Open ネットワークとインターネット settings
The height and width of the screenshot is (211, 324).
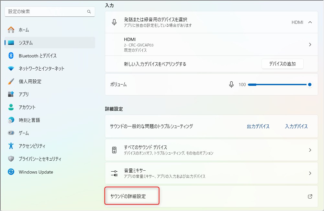tap(50, 68)
